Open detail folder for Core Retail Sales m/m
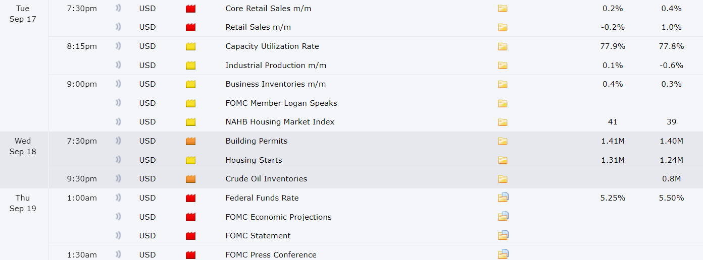 coord(502,9)
